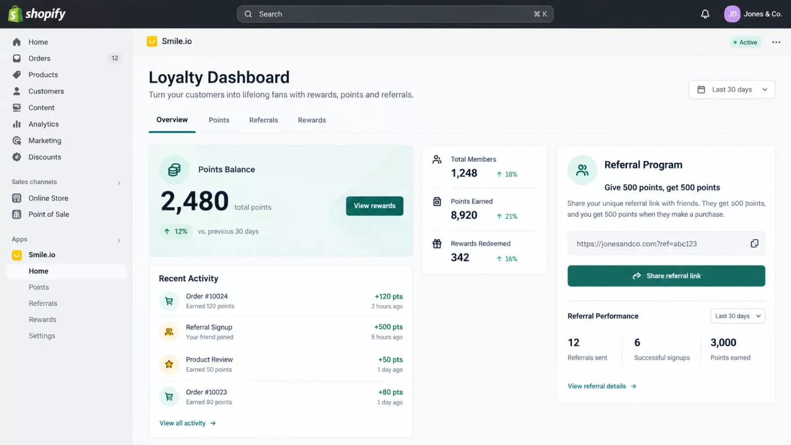The height and width of the screenshot is (445, 791).
Task: Click the Order #10024 cart icon
Action: click(x=169, y=301)
